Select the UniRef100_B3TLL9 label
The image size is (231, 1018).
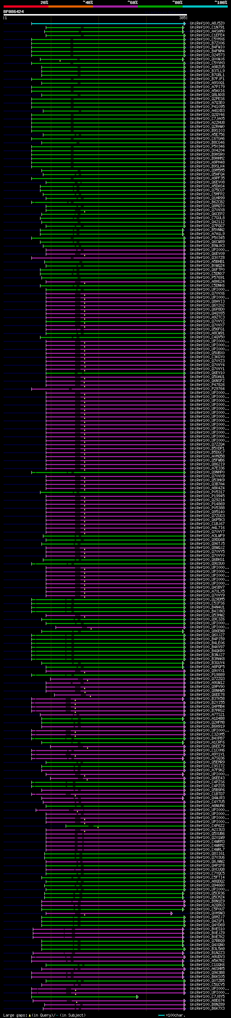point(207,71)
